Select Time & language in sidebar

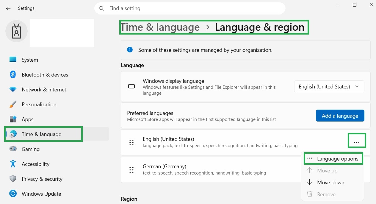click(57, 134)
